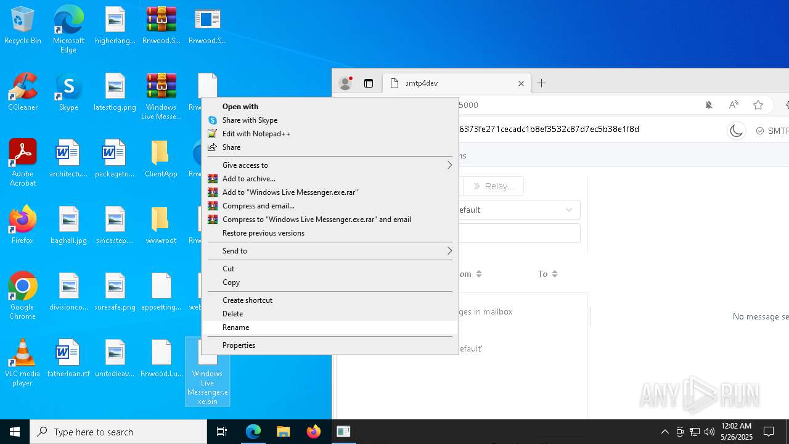
Task: Click the Relay... button in smtp4dev
Action: [493, 186]
